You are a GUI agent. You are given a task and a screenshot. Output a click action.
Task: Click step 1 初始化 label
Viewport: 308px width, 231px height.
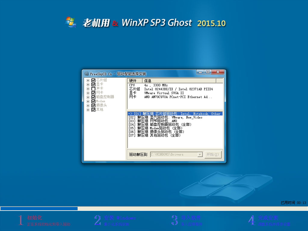pyautogui.click(x=35, y=218)
